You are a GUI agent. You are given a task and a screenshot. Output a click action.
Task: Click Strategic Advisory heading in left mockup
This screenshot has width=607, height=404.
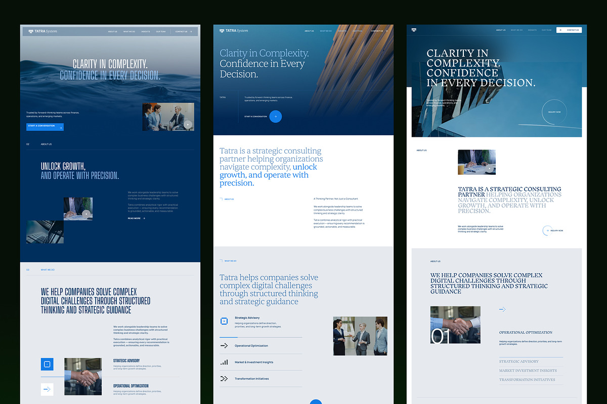click(x=126, y=361)
